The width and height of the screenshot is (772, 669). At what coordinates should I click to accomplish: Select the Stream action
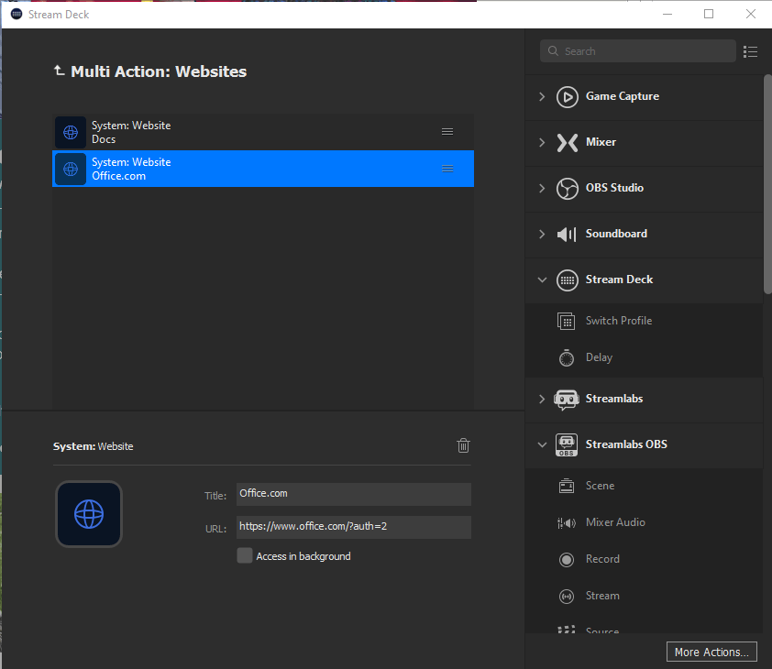pyautogui.click(x=602, y=596)
